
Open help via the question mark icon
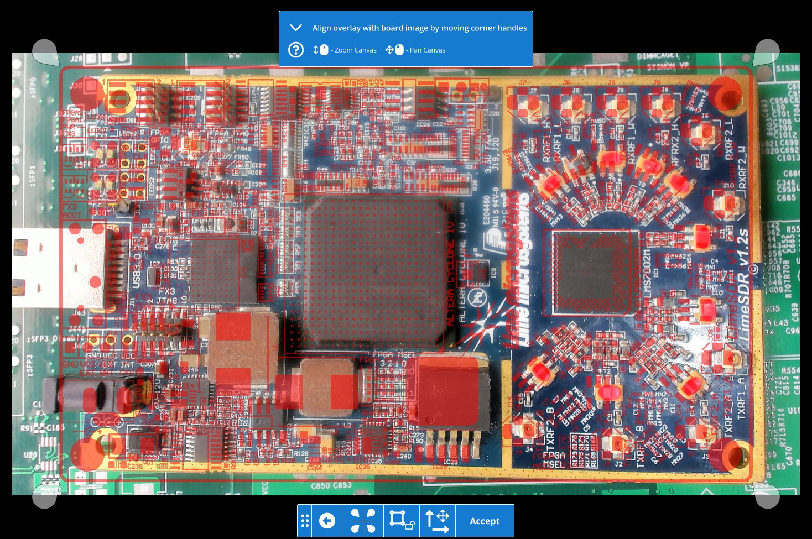click(x=296, y=50)
